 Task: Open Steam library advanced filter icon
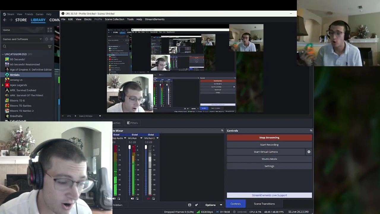tap(50, 47)
